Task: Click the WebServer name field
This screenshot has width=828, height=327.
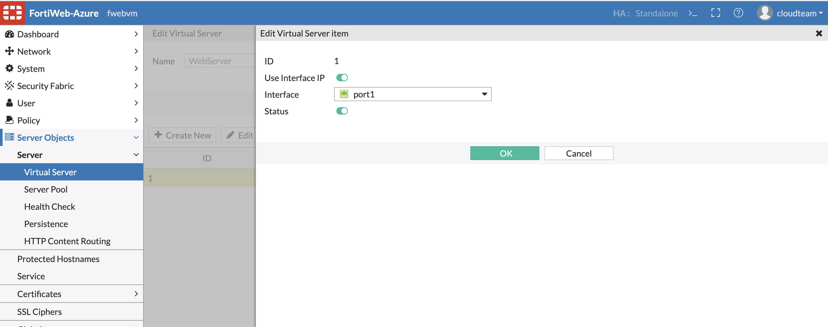Action: coord(220,61)
